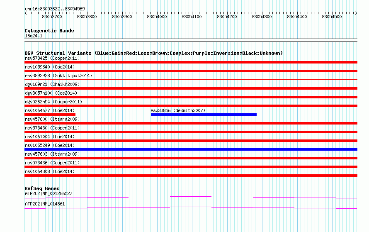Click the nsv1059640 (Coe2014) label
This screenshot has width=369, height=232.
[50, 67]
